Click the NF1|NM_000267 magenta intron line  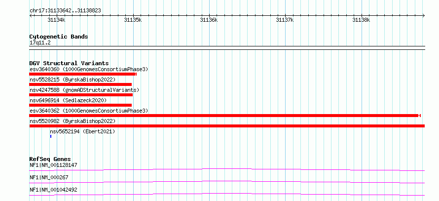coord(227,182)
